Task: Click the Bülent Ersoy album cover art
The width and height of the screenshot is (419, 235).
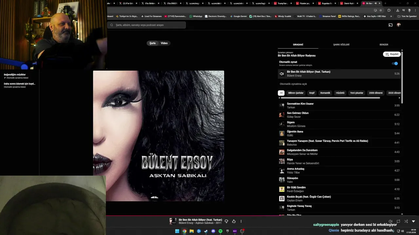Action: 158,136
